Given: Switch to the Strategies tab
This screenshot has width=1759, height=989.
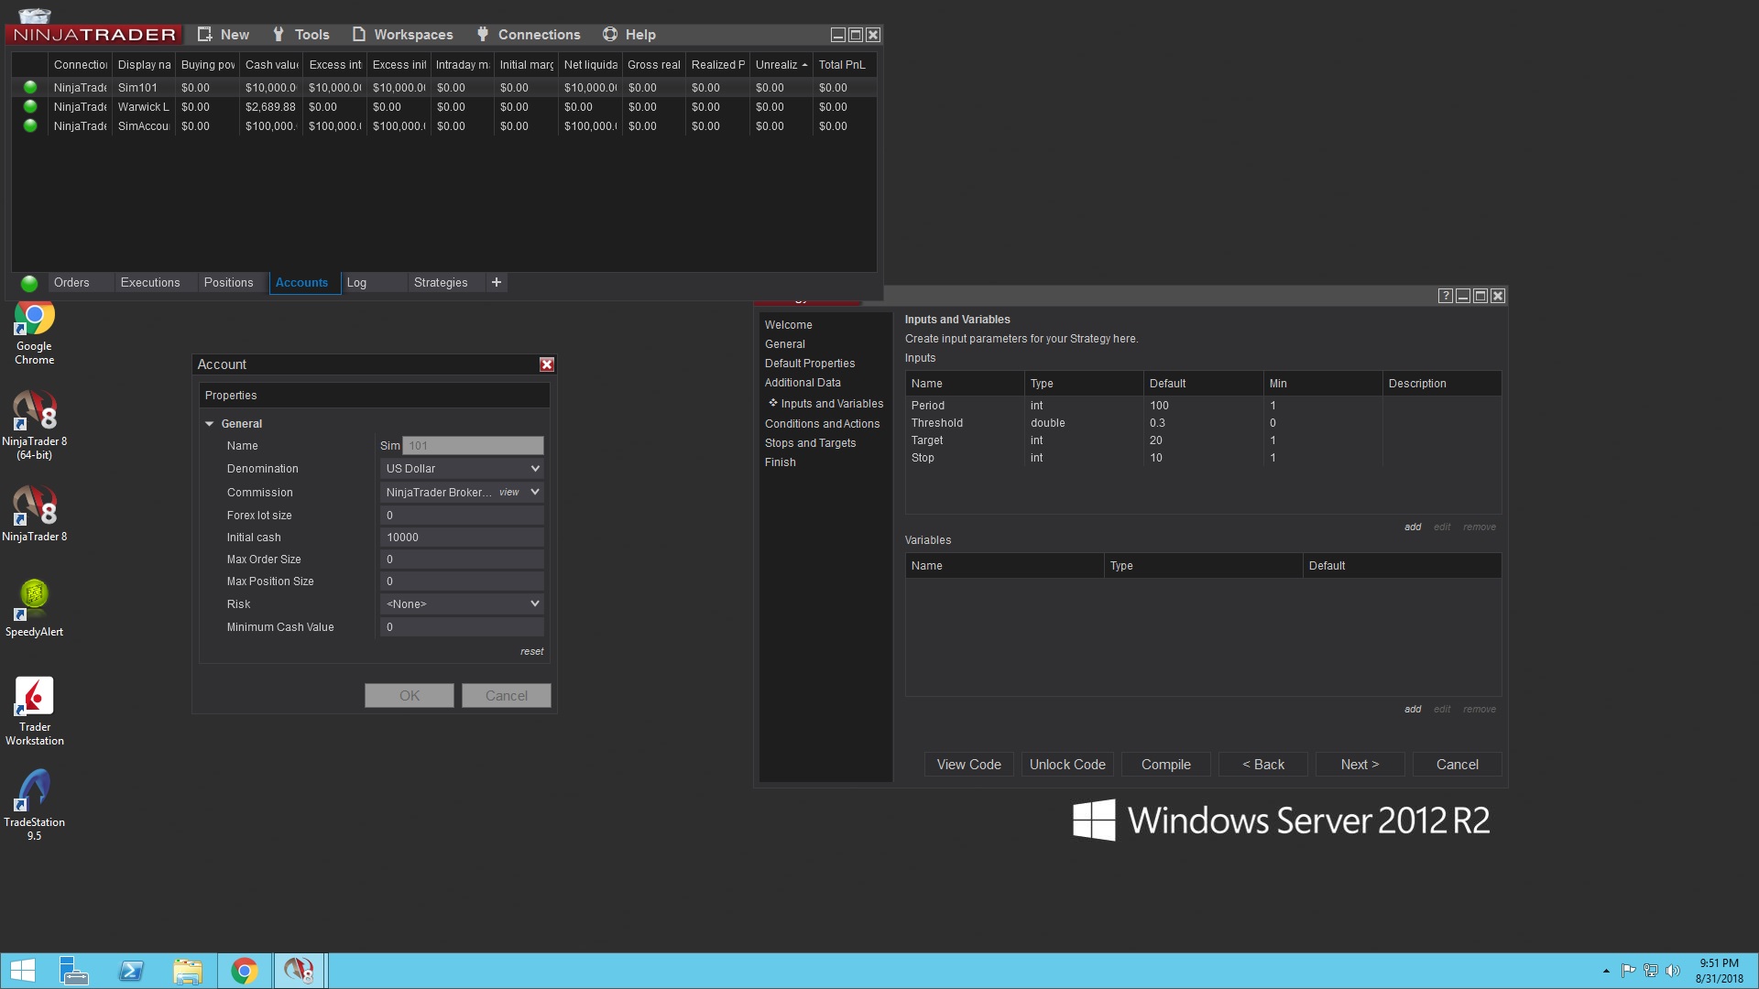Looking at the screenshot, I should click(x=440, y=283).
